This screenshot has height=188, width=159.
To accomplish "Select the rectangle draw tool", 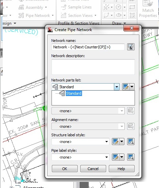I will pos(132,7).
